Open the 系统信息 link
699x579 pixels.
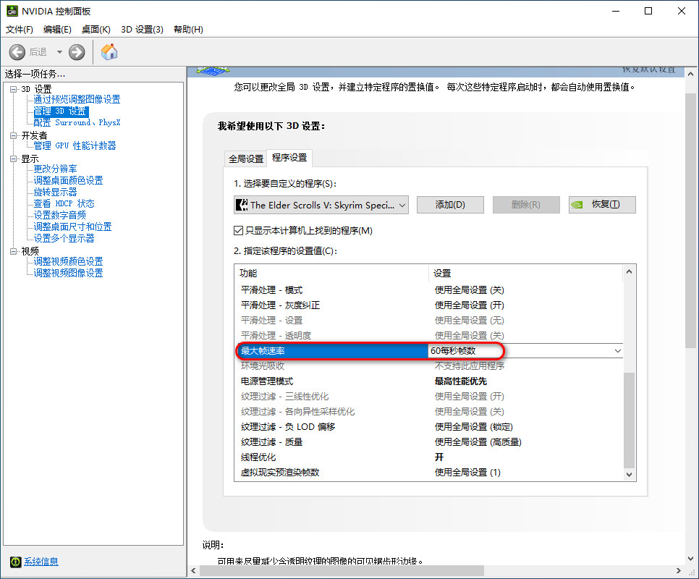(41, 562)
